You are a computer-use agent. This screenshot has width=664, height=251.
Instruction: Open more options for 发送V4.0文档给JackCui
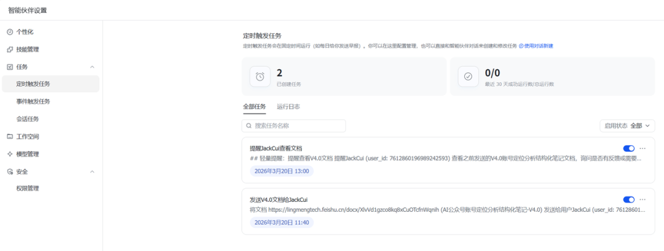(x=642, y=199)
